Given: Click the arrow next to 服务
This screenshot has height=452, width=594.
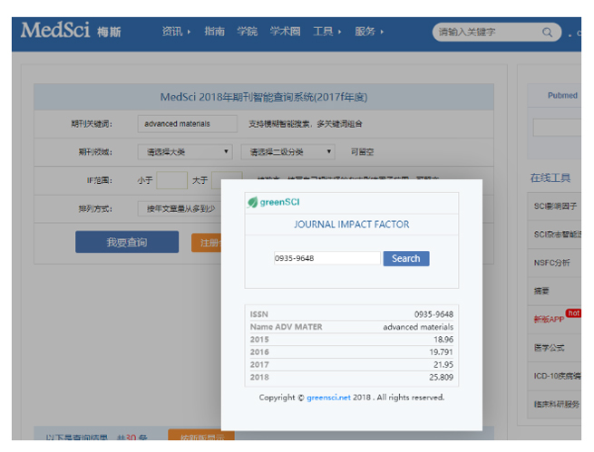Looking at the screenshot, I should pos(382,32).
